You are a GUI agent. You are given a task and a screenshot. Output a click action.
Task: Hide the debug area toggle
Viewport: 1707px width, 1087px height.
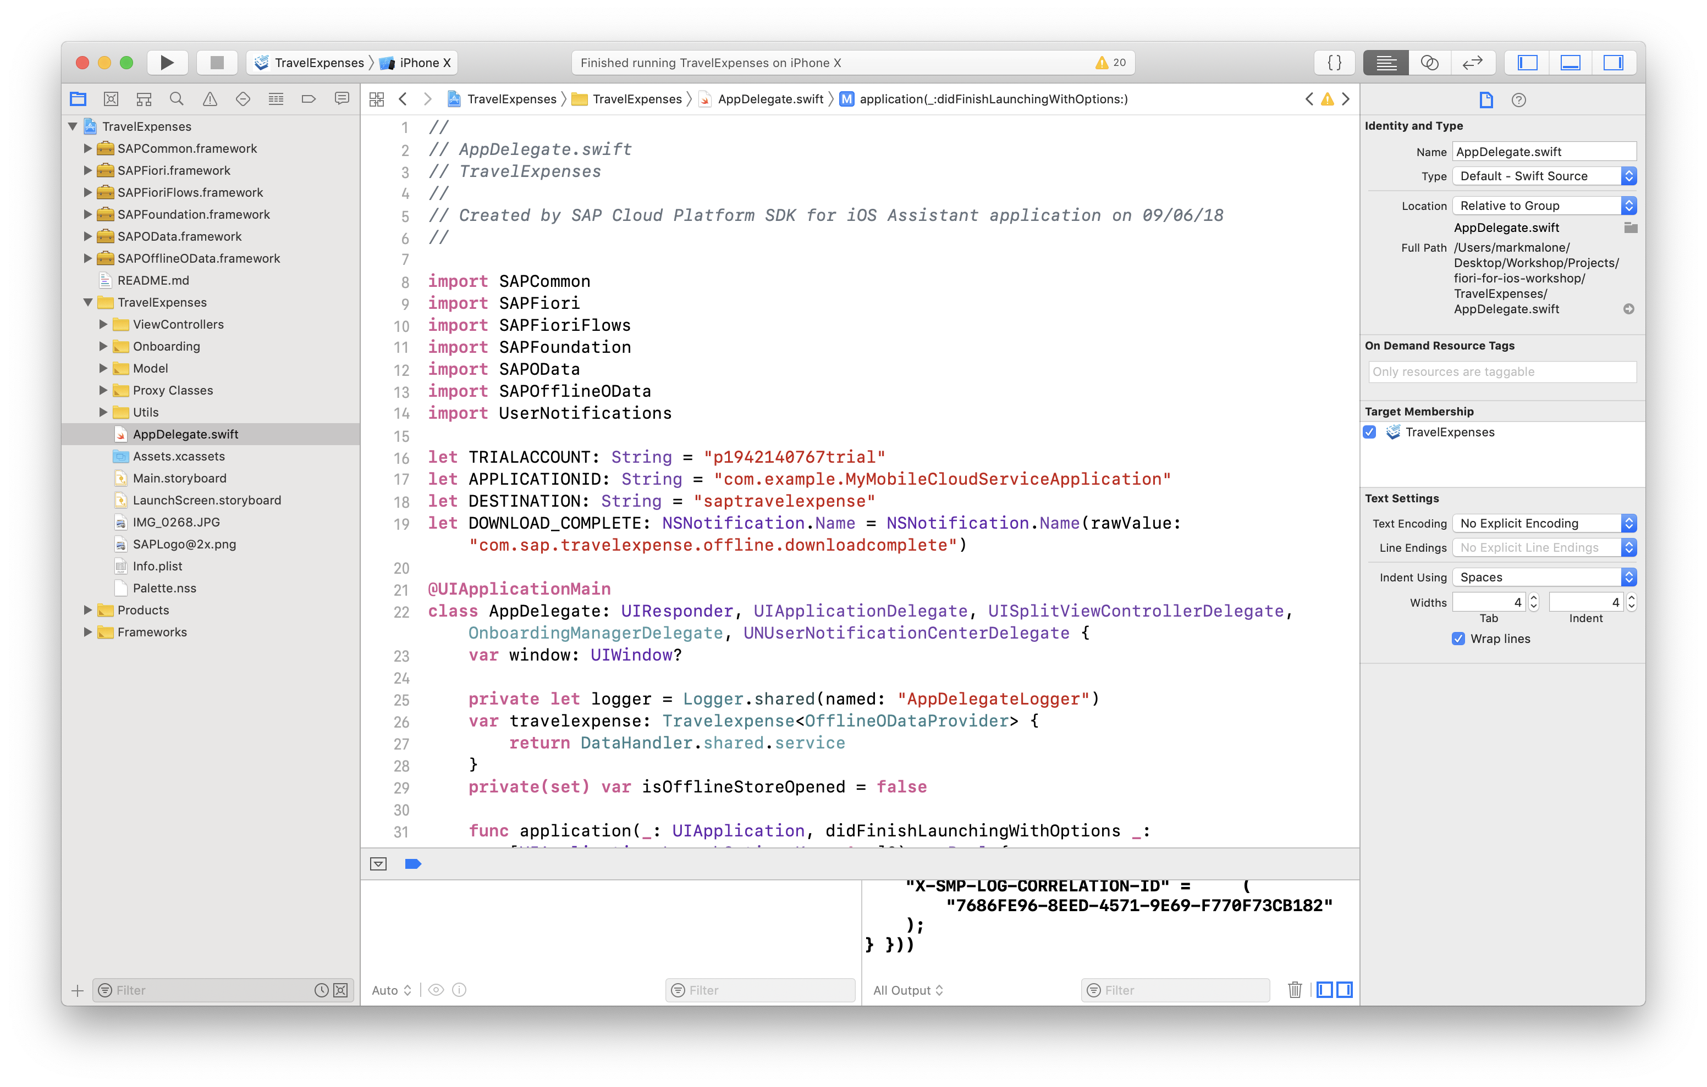[x=378, y=864]
